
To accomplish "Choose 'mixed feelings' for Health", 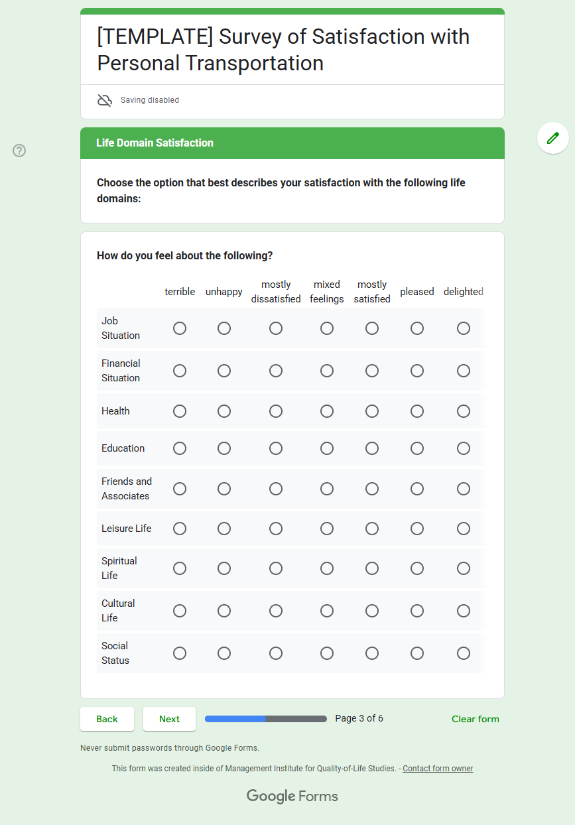I will [x=327, y=411].
